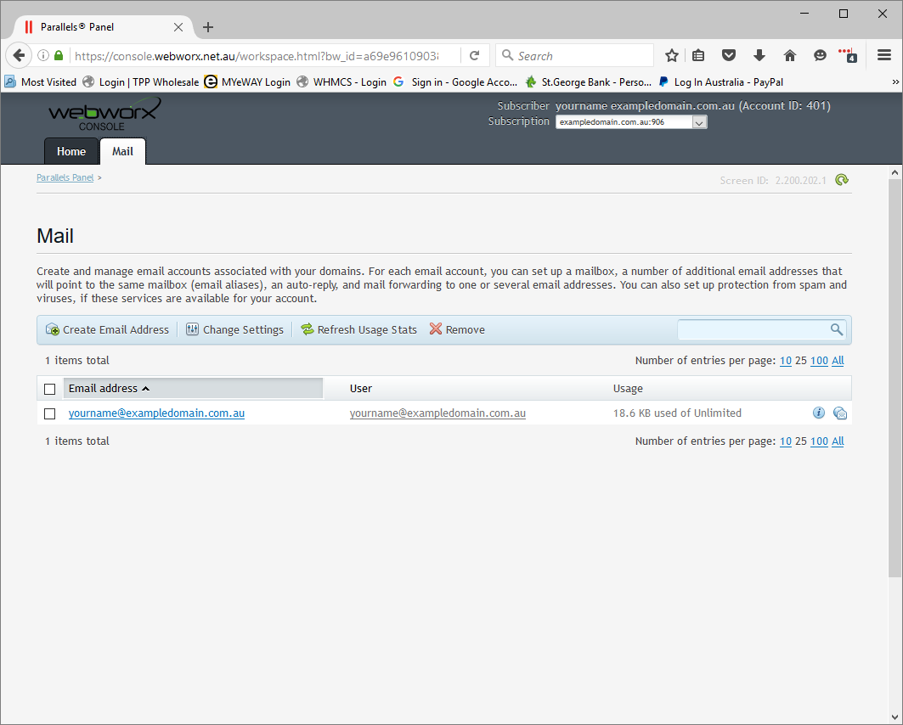Viewport: 903px width, 725px height.
Task: Click Refresh Usage Stats
Action: [x=358, y=329]
